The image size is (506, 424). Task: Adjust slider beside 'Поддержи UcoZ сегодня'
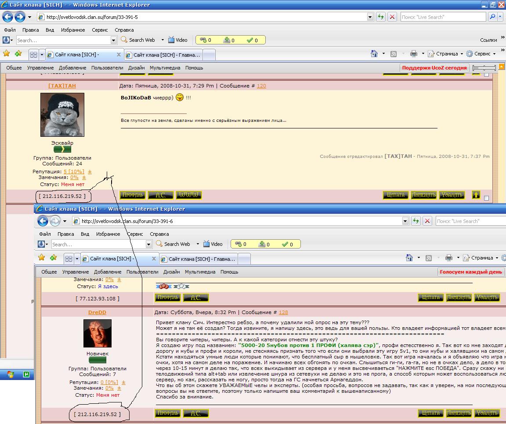tap(483, 68)
